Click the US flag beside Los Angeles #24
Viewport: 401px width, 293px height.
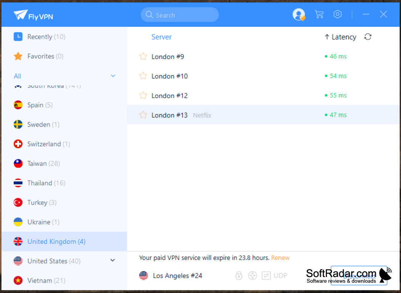click(x=143, y=275)
